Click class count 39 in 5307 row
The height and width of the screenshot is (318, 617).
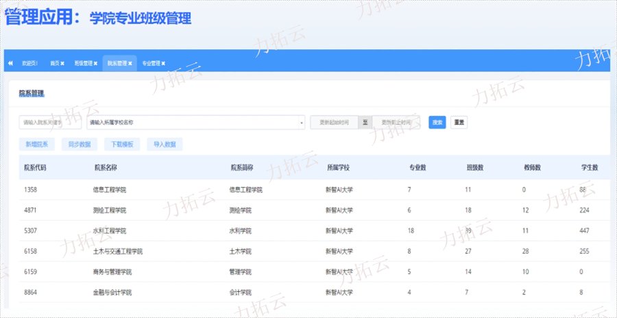(468, 231)
